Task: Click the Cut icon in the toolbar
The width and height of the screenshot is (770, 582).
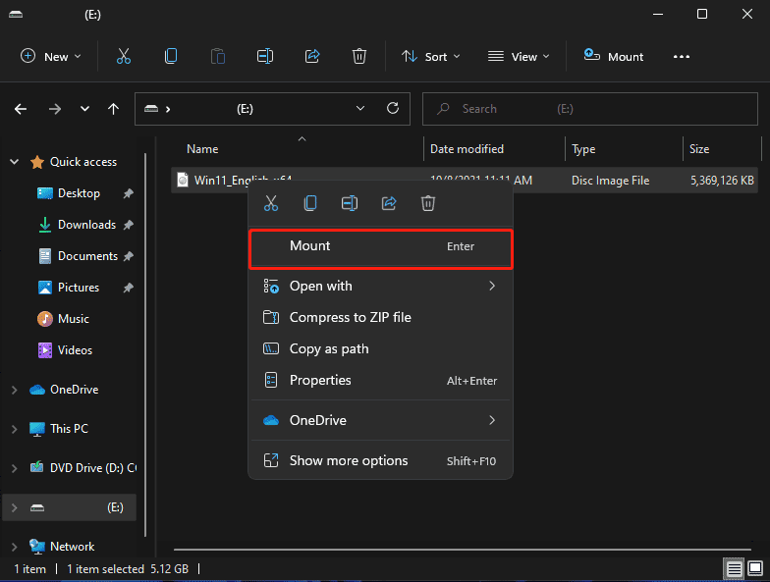Action: click(124, 56)
